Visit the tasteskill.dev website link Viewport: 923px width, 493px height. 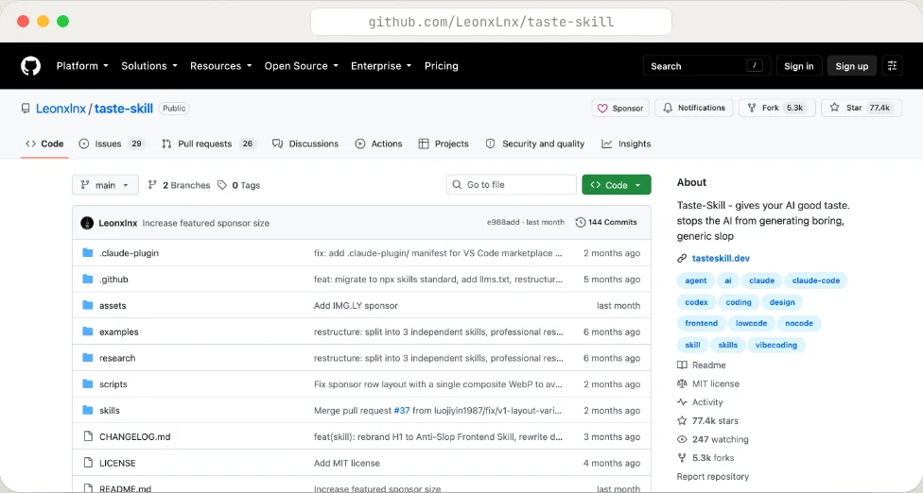721,258
